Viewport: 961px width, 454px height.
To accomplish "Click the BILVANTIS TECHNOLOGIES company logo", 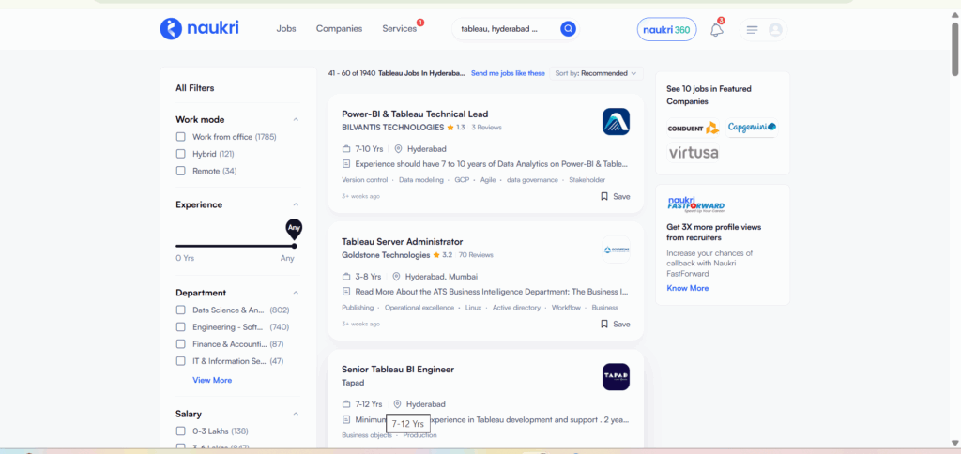I will (616, 121).
